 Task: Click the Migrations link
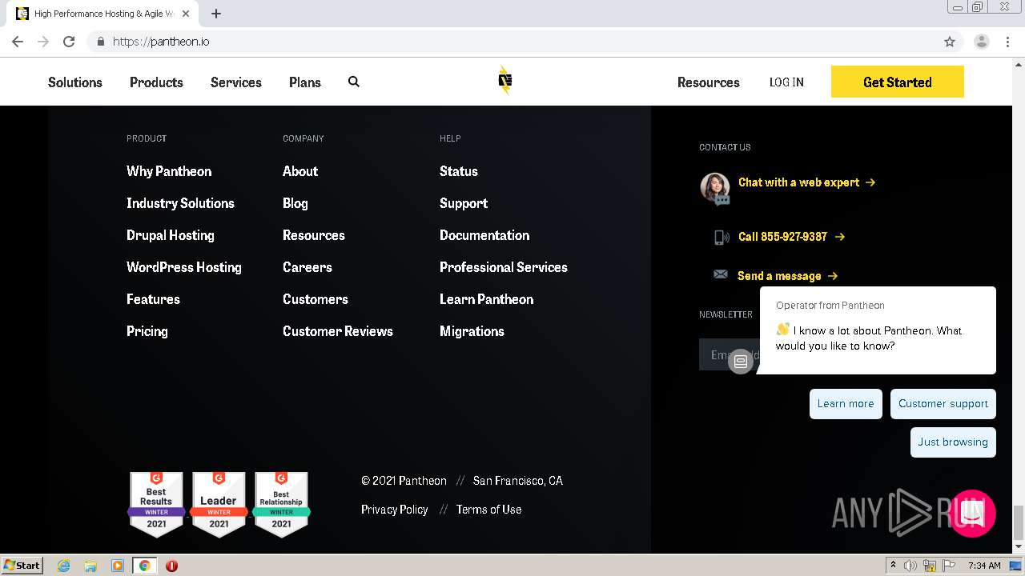point(472,331)
